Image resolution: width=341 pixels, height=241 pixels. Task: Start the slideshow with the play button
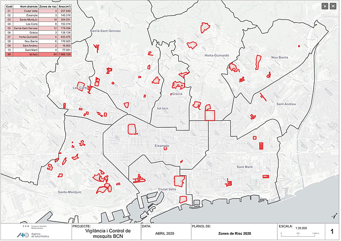324,6
